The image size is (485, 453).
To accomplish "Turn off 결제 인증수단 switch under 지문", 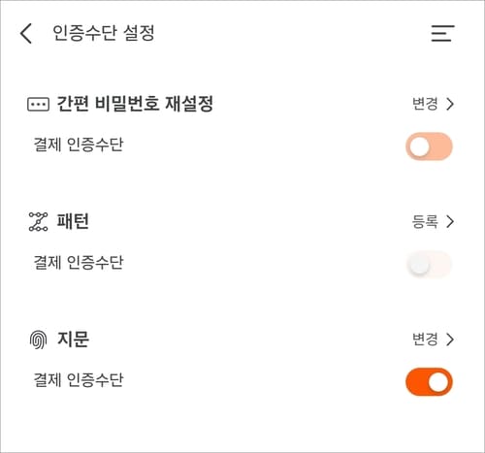I will point(429,382).
